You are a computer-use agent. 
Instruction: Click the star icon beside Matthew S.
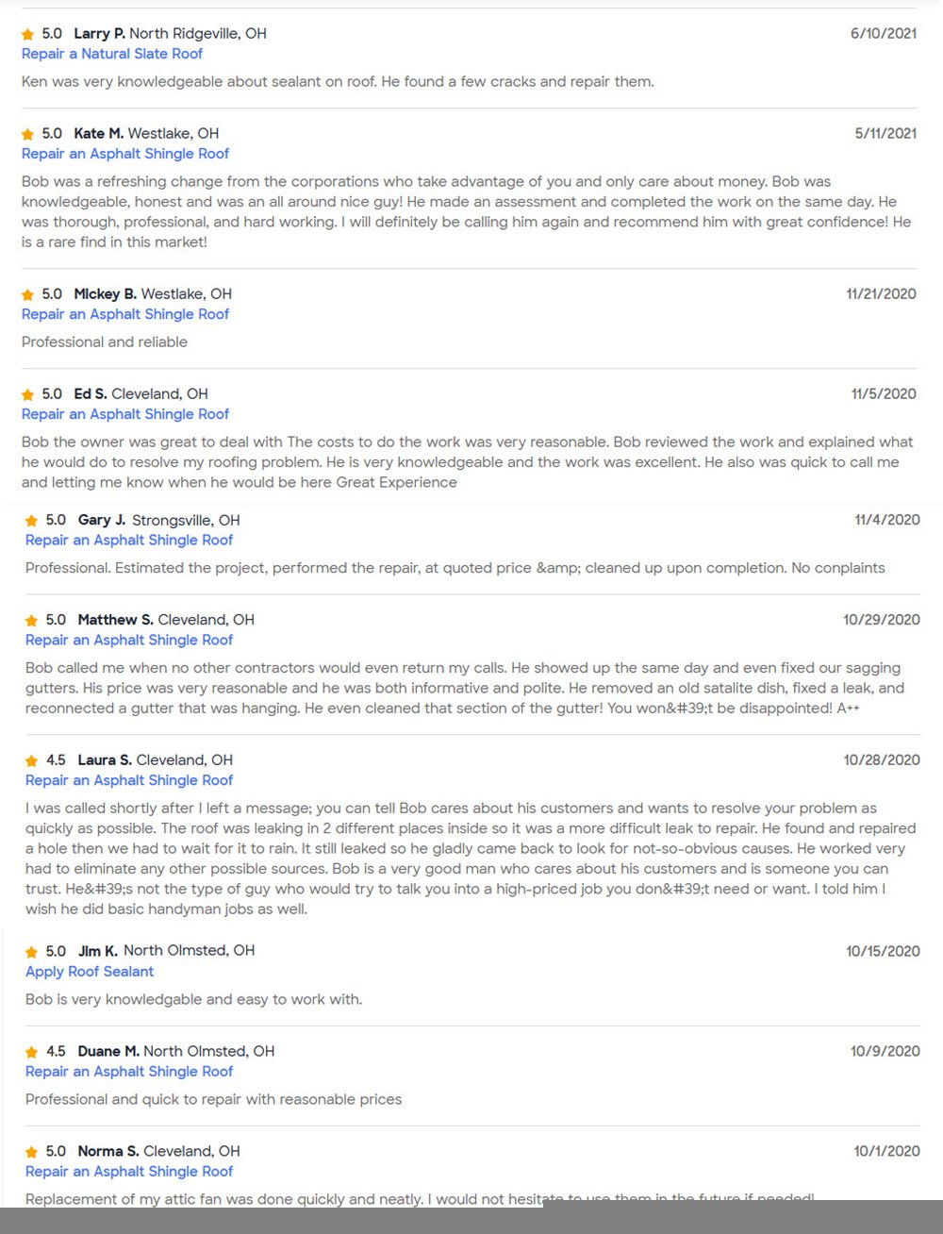tap(32, 621)
